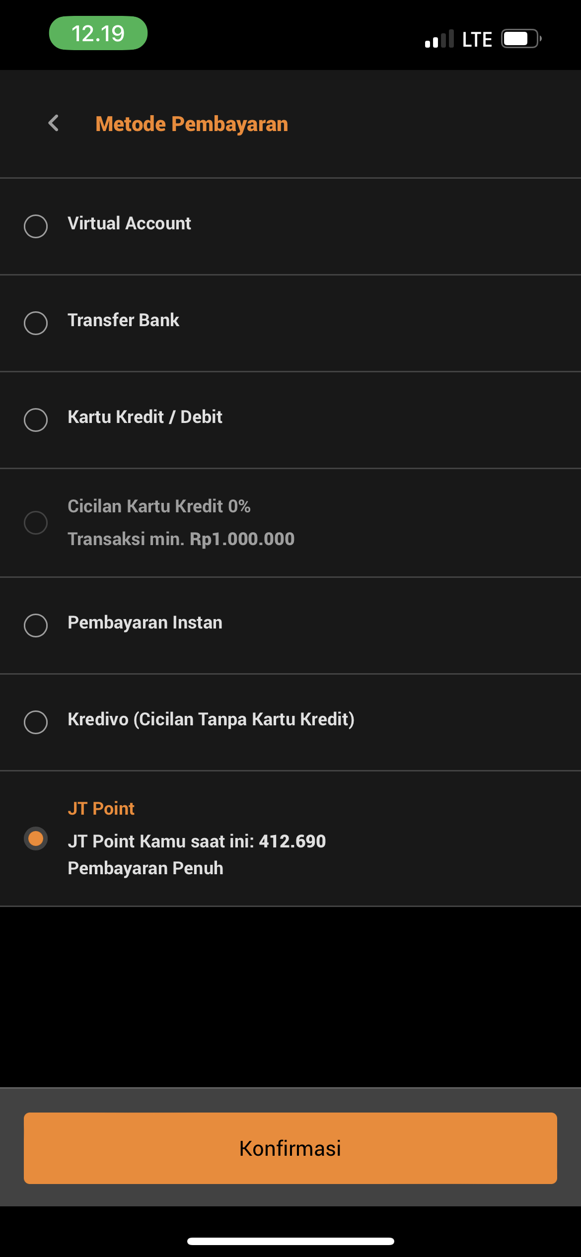The image size is (581, 1257).
Task: Select the Transfer Bank radio button
Action: point(36,323)
